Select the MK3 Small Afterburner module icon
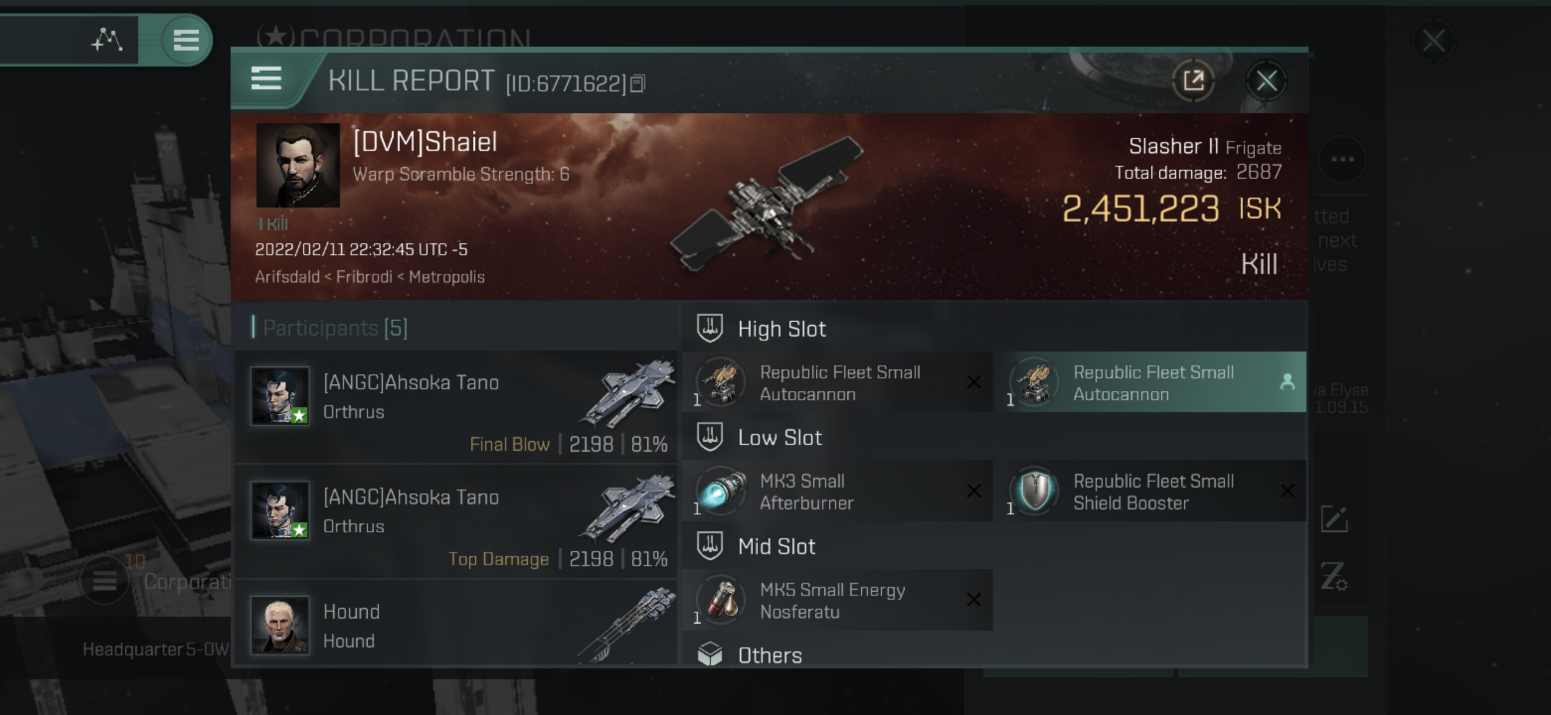This screenshot has height=715, width=1551. click(721, 491)
